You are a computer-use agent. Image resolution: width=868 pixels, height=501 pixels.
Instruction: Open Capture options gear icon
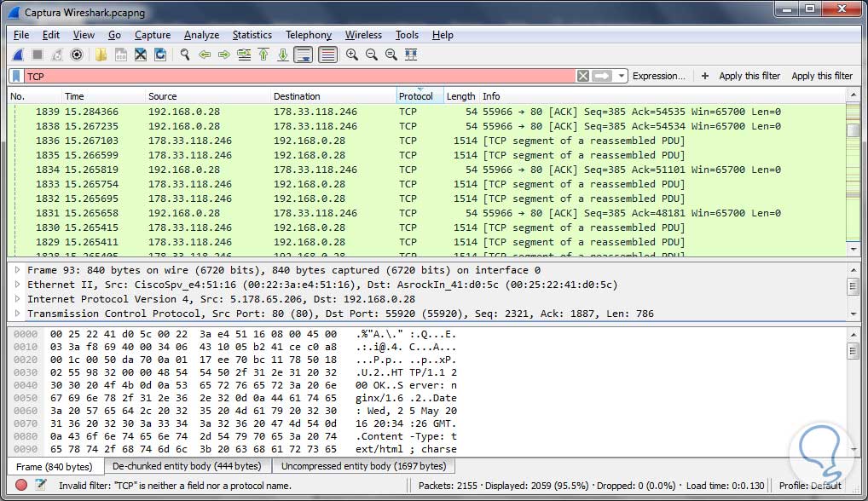tap(77, 55)
